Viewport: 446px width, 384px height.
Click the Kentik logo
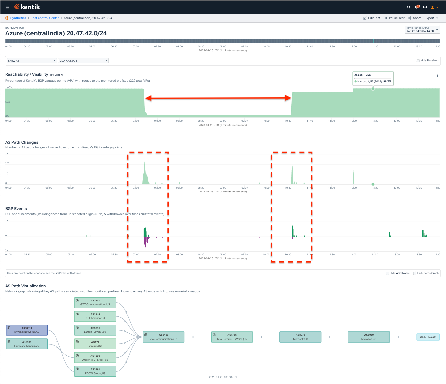coord(27,7)
